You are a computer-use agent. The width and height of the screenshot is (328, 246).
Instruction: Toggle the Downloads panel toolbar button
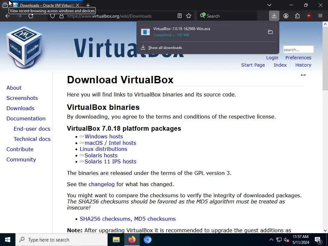(x=274, y=16)
